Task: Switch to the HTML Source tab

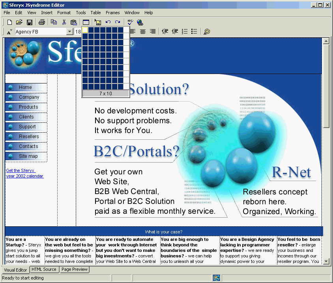Action: click(44, 270)
